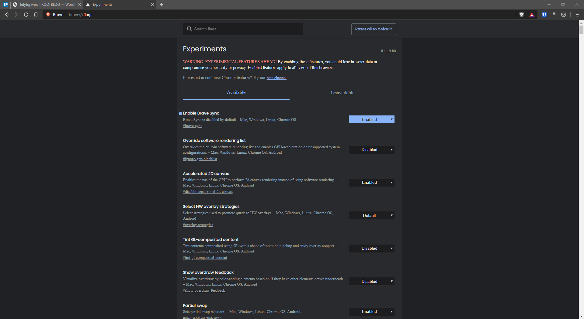Open the Bitwarden extension
Image resolution: width=584 pixels, height=319 pixels.
click(544, 15)
